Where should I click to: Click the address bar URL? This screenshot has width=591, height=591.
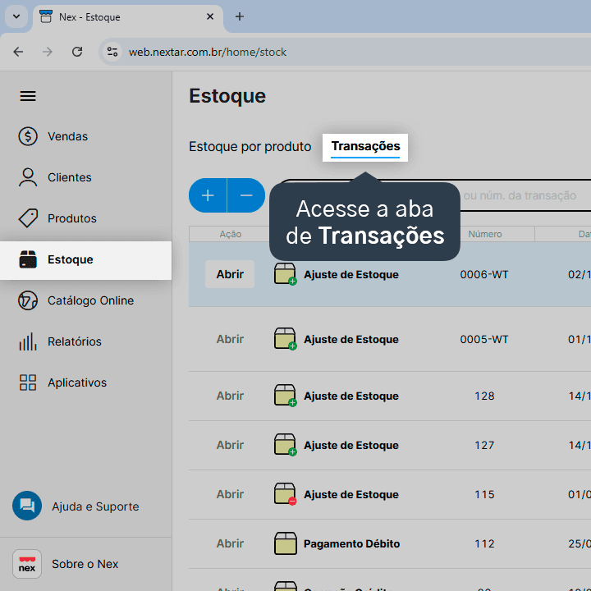(x=208, y=52)
